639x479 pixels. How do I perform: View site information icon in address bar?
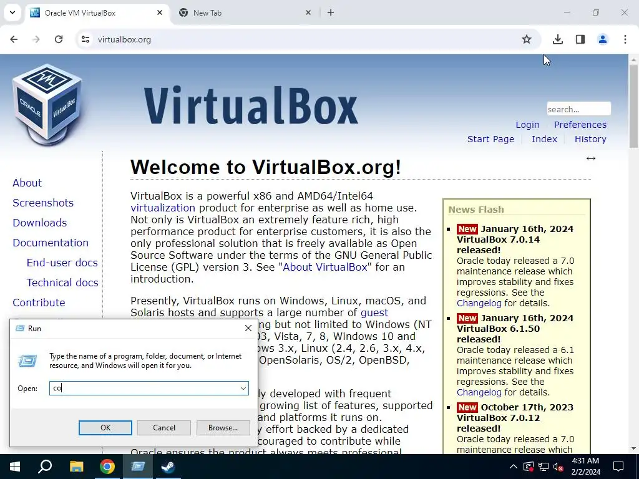pyautogui.click(x=85, y=39)
